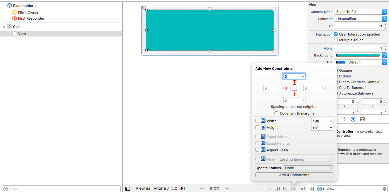Open the object library tab
This screenshot has height=192, width=389.
pos(353,119)
